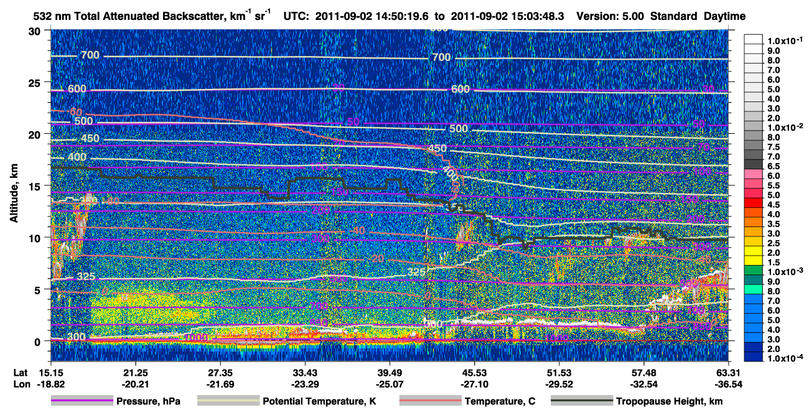Click latitude value 33.43
Image resolution: width=809 pixels, height=415 pixels.
tap(304, 373)
